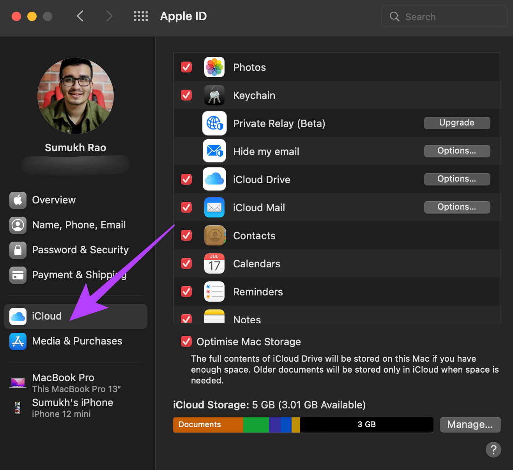Click the Sumukh Rao name text
This screenshot has width=513, height=470.
(76, 148)
